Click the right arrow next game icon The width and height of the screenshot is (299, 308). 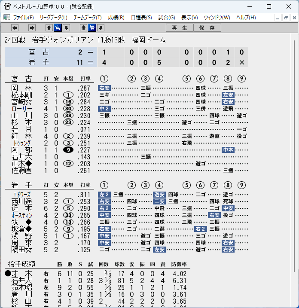[x=32, y=28]
